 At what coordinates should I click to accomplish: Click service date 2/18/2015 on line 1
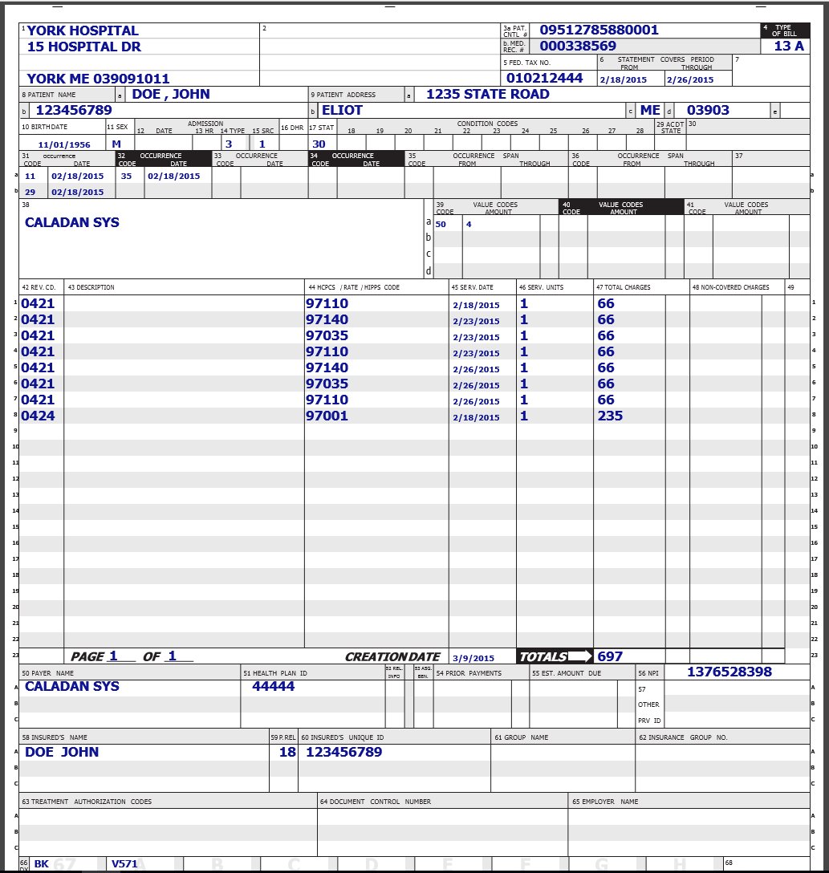(x=476, y=306)
